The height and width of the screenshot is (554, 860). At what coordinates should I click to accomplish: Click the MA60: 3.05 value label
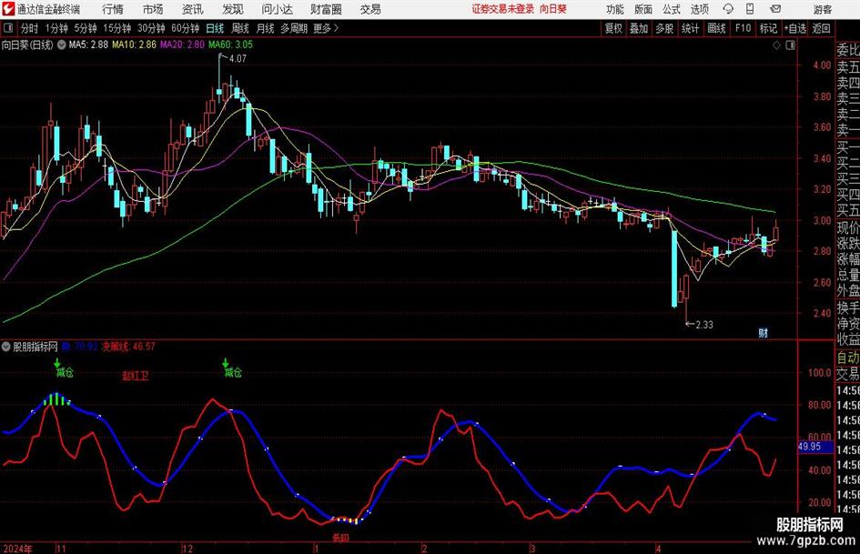(230, 45)
